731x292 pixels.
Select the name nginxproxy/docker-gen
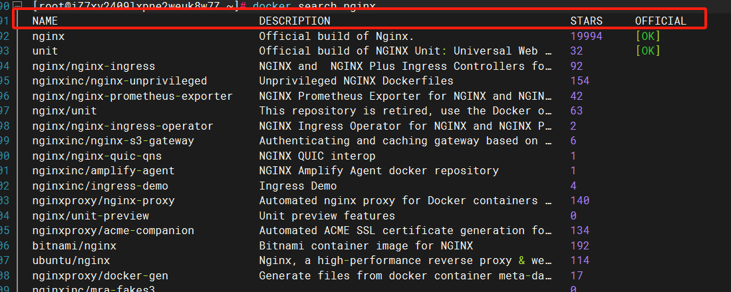click(100, 275)
